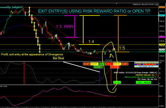
Task: Select the M5 timeframe label
Action: [154, 63]
